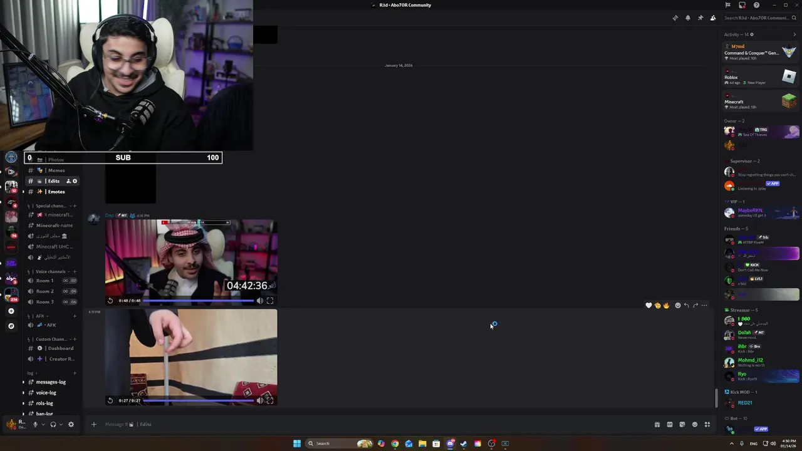Open the Quests flag icon in title bar
Viewport: 802px width, 451px height.
[x=727, y=5]
